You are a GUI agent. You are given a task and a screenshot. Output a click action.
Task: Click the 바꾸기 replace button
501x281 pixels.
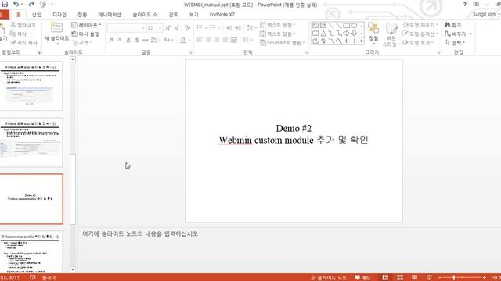pos(457,34)
